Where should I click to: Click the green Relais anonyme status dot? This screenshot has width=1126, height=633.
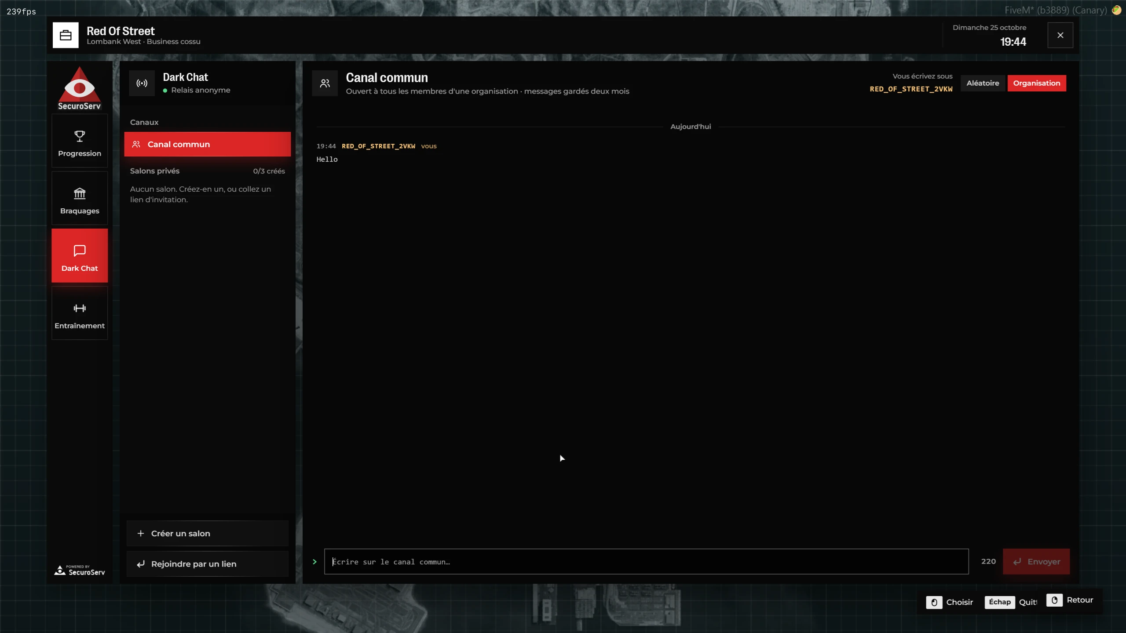point(165,91)
